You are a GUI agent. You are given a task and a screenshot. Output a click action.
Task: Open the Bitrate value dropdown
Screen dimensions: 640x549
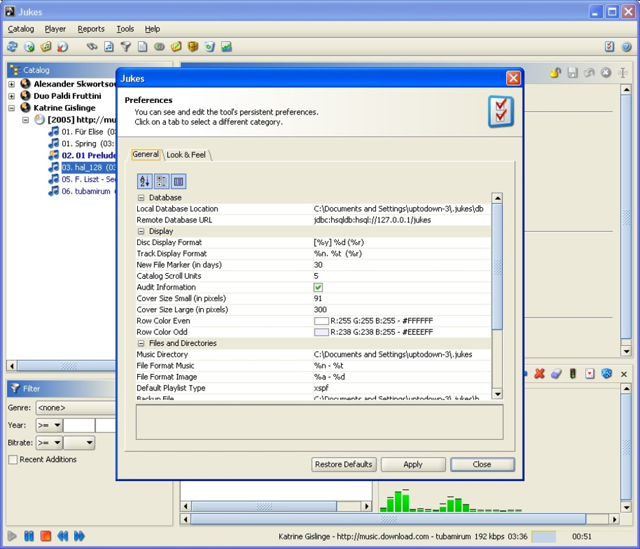[x=79, y=443]
